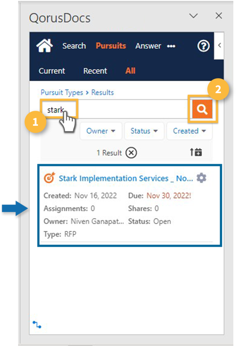Switch to the Search tab

tap(74, 46)
